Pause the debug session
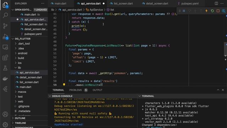 click(x=184, y=11)
